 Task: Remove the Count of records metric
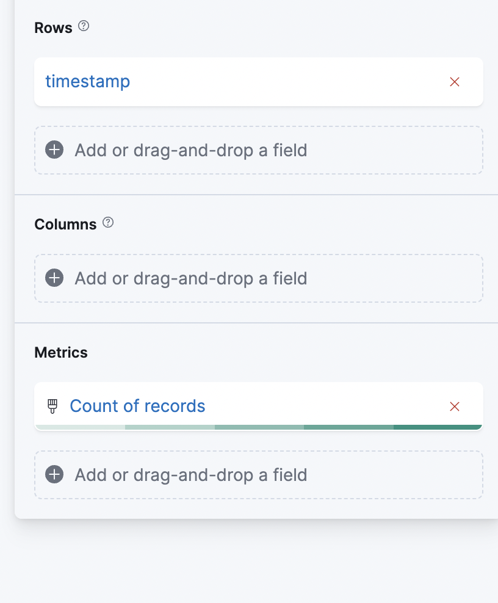point(454,406)
